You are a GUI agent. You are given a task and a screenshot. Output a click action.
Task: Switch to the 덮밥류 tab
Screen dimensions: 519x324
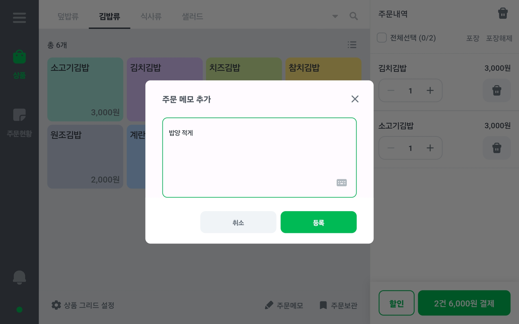(x=68, y=16)
